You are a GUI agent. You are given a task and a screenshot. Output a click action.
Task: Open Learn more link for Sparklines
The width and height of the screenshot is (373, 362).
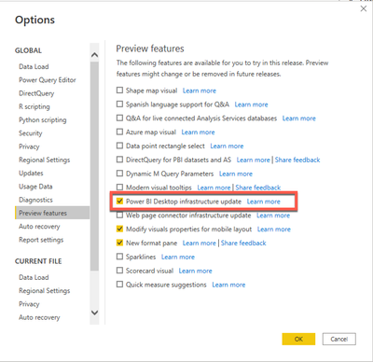tap(178, 257)
